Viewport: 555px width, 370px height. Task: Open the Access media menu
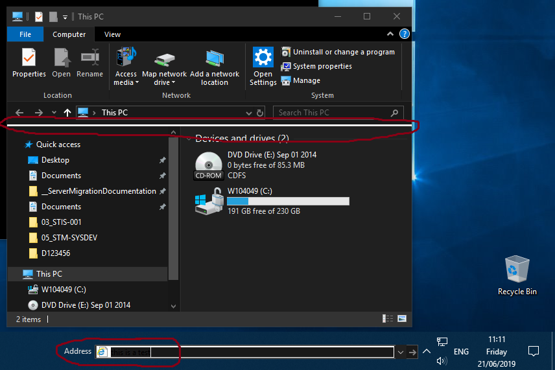126,67
